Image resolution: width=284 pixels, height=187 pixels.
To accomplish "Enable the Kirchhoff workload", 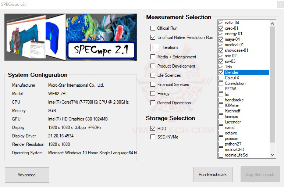I will (221, 111).
